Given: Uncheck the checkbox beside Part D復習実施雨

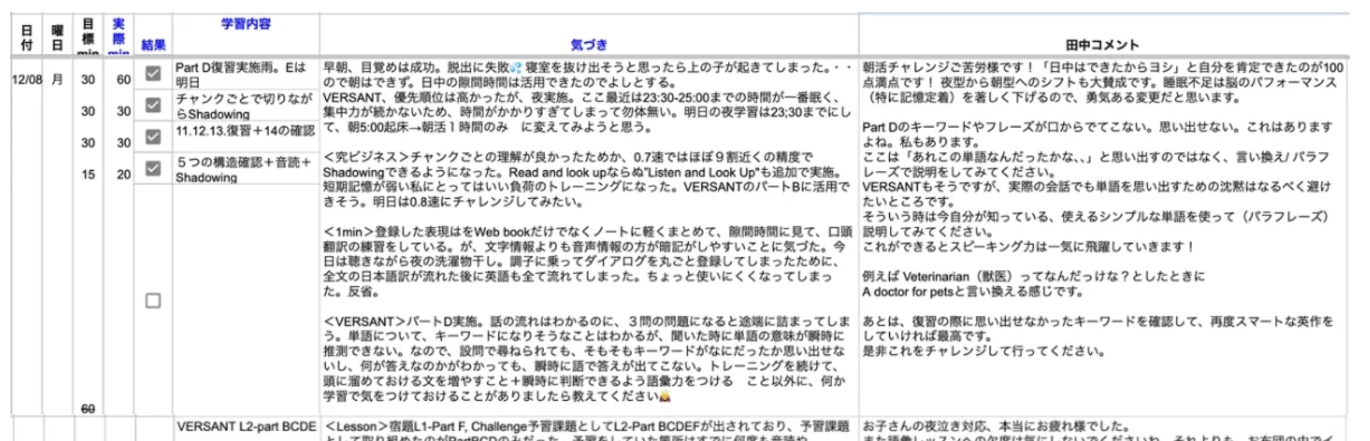Looking at the screenshot, I should click(x=153, y=74).
